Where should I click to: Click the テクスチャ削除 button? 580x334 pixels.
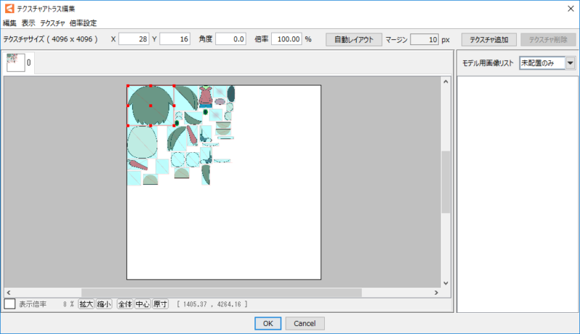(x=548, y=40)
